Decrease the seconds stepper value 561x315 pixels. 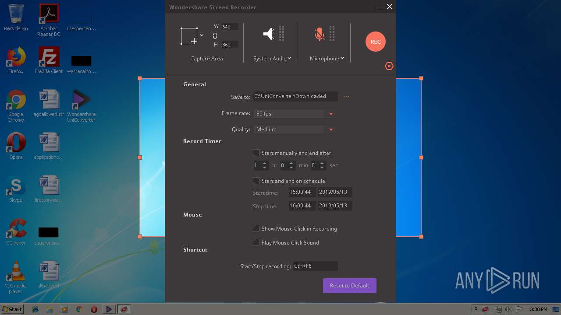click(322, 168)
